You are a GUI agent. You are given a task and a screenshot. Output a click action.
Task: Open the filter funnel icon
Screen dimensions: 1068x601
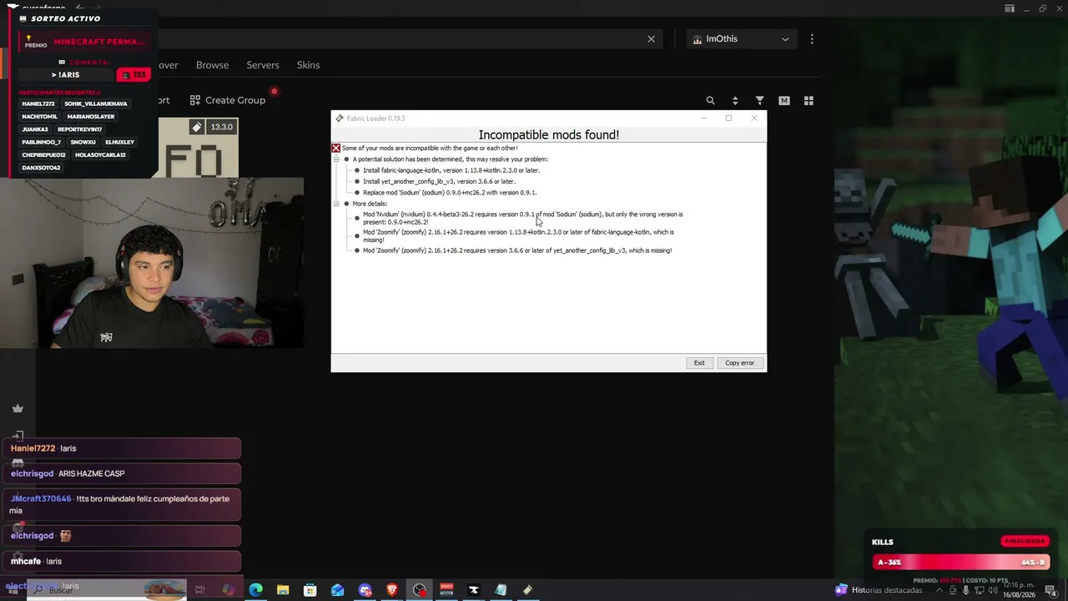tap(759, 100)
